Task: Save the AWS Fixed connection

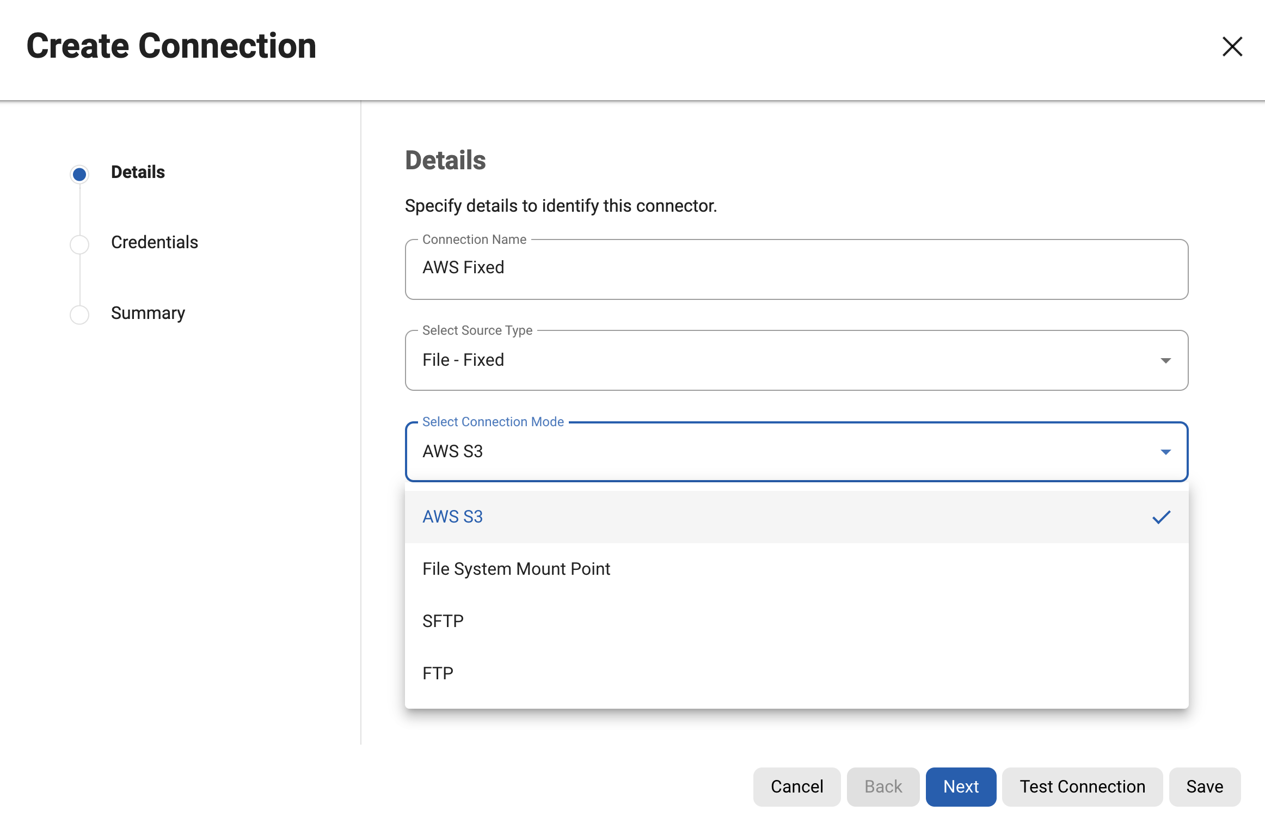Action: tap(1204, 787)
